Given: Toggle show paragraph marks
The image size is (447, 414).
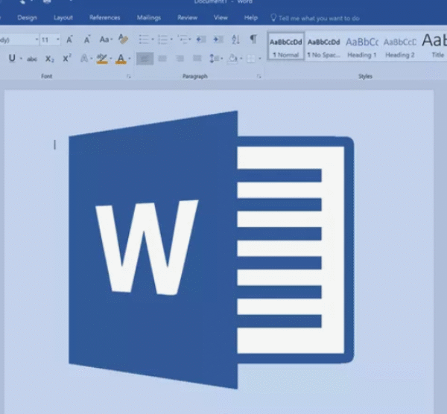Looking at the screenshot, I should click(253, 39).
